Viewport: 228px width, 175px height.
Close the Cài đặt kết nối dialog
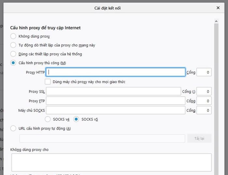[218, 8]
